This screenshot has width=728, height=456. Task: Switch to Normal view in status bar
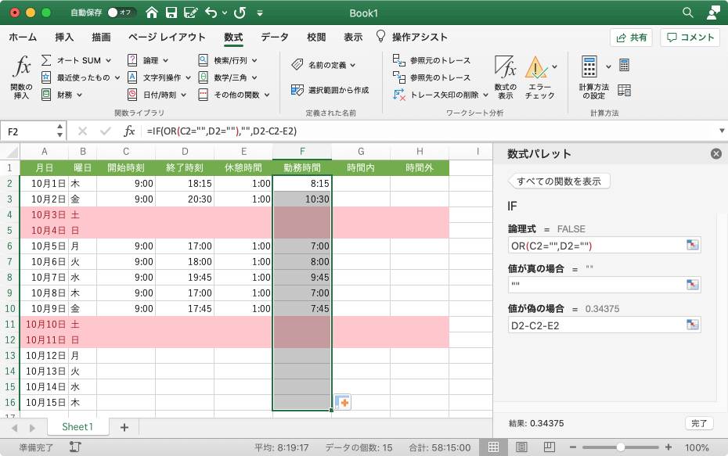493,447
